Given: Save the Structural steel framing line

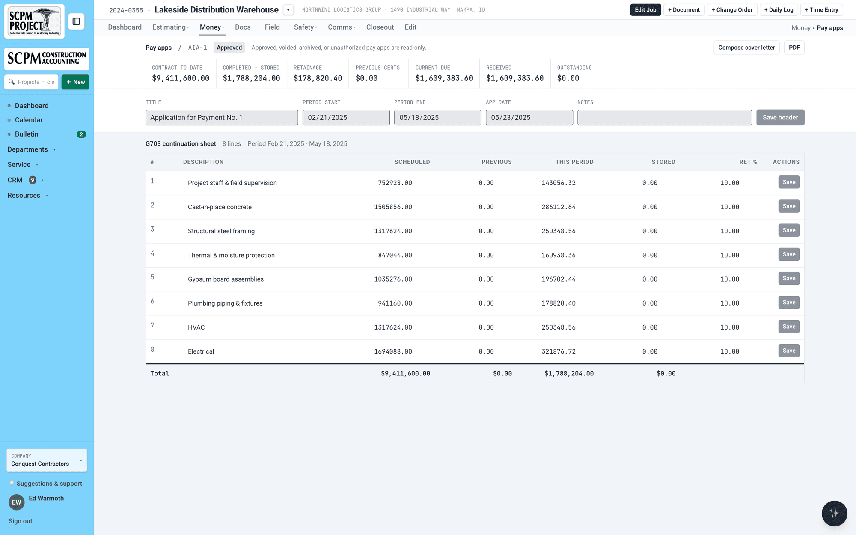Looking at the screenshot, I should [789, 230].
